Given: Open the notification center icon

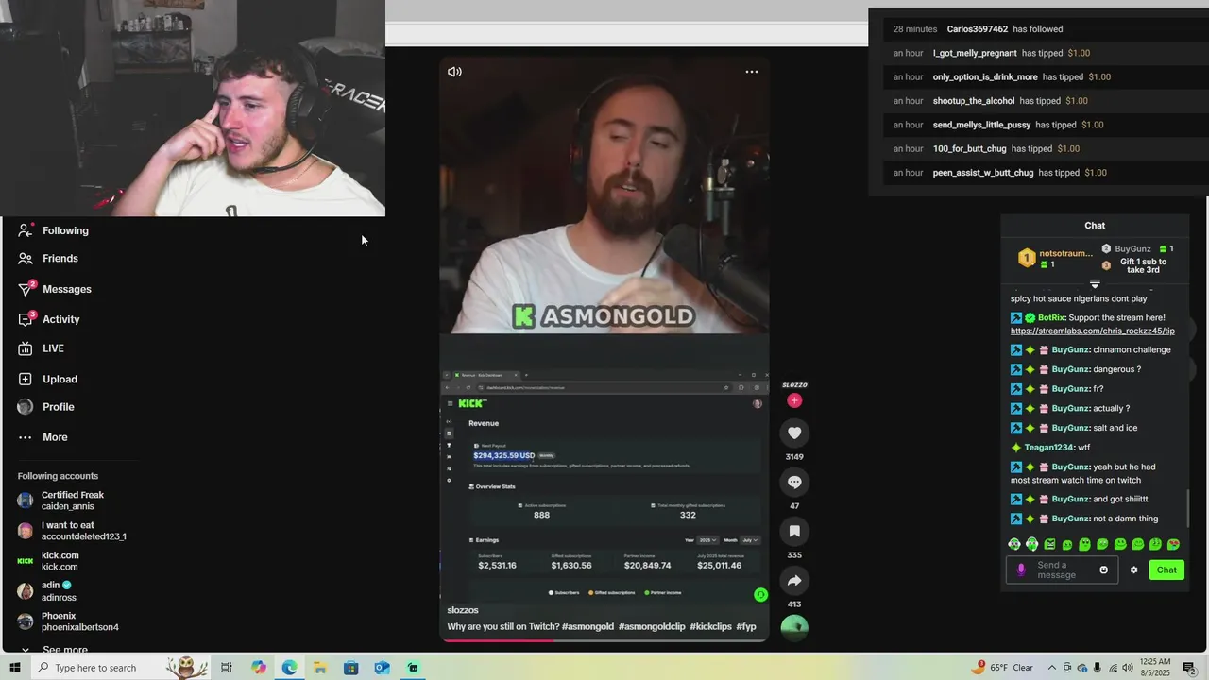Looking at the screenshot, I should pos(1189,668).
